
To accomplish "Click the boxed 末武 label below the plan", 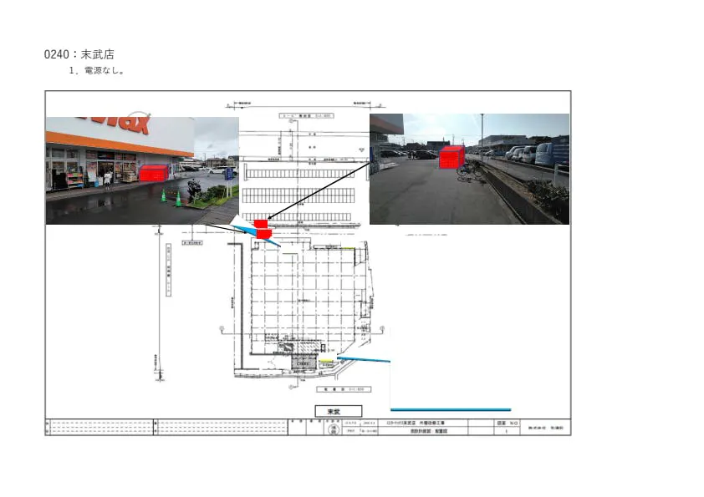I will click(338, 411).
